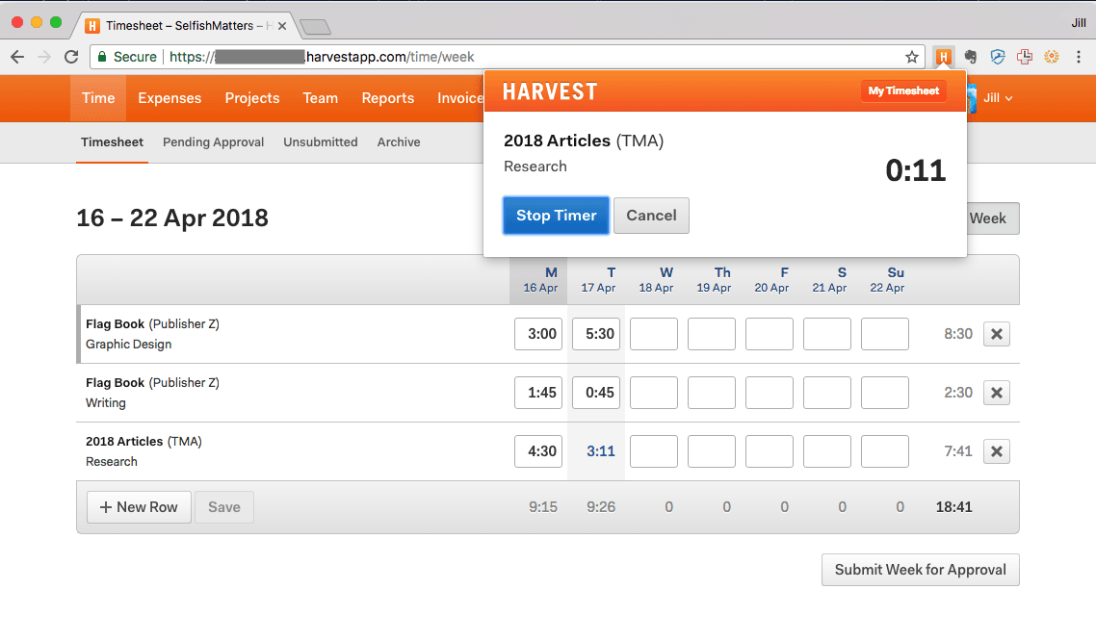
Task: Open the Reports section
Action: pos(388,98)
